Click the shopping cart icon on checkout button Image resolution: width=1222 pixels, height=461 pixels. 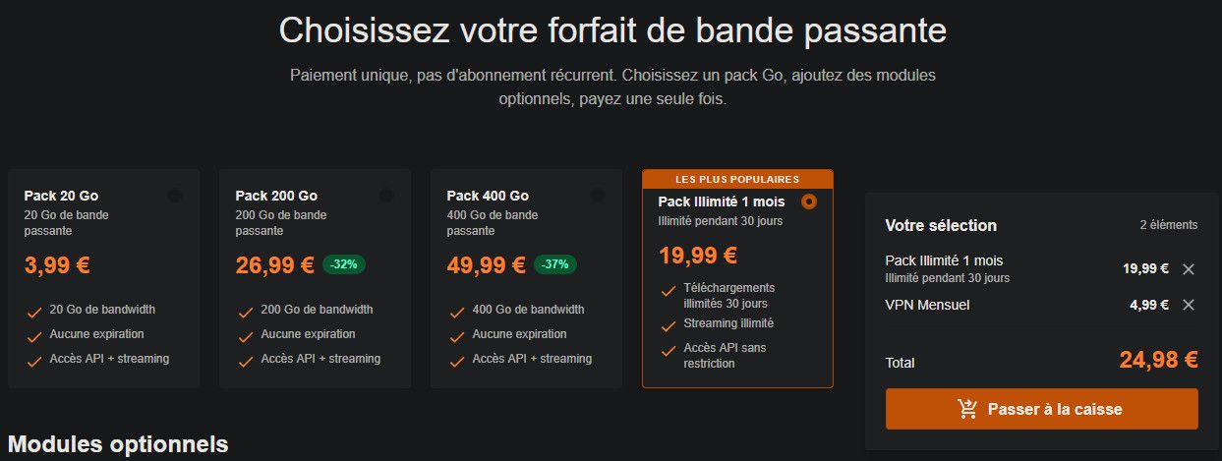(967, 409)
